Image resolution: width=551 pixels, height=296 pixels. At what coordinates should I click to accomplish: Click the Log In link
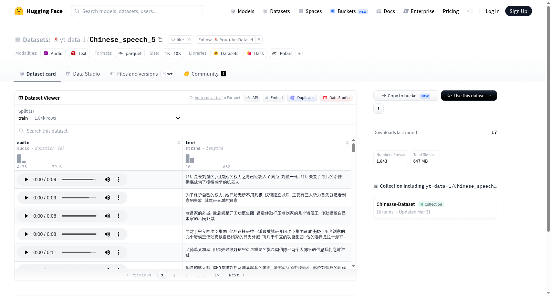click(492, 11)
